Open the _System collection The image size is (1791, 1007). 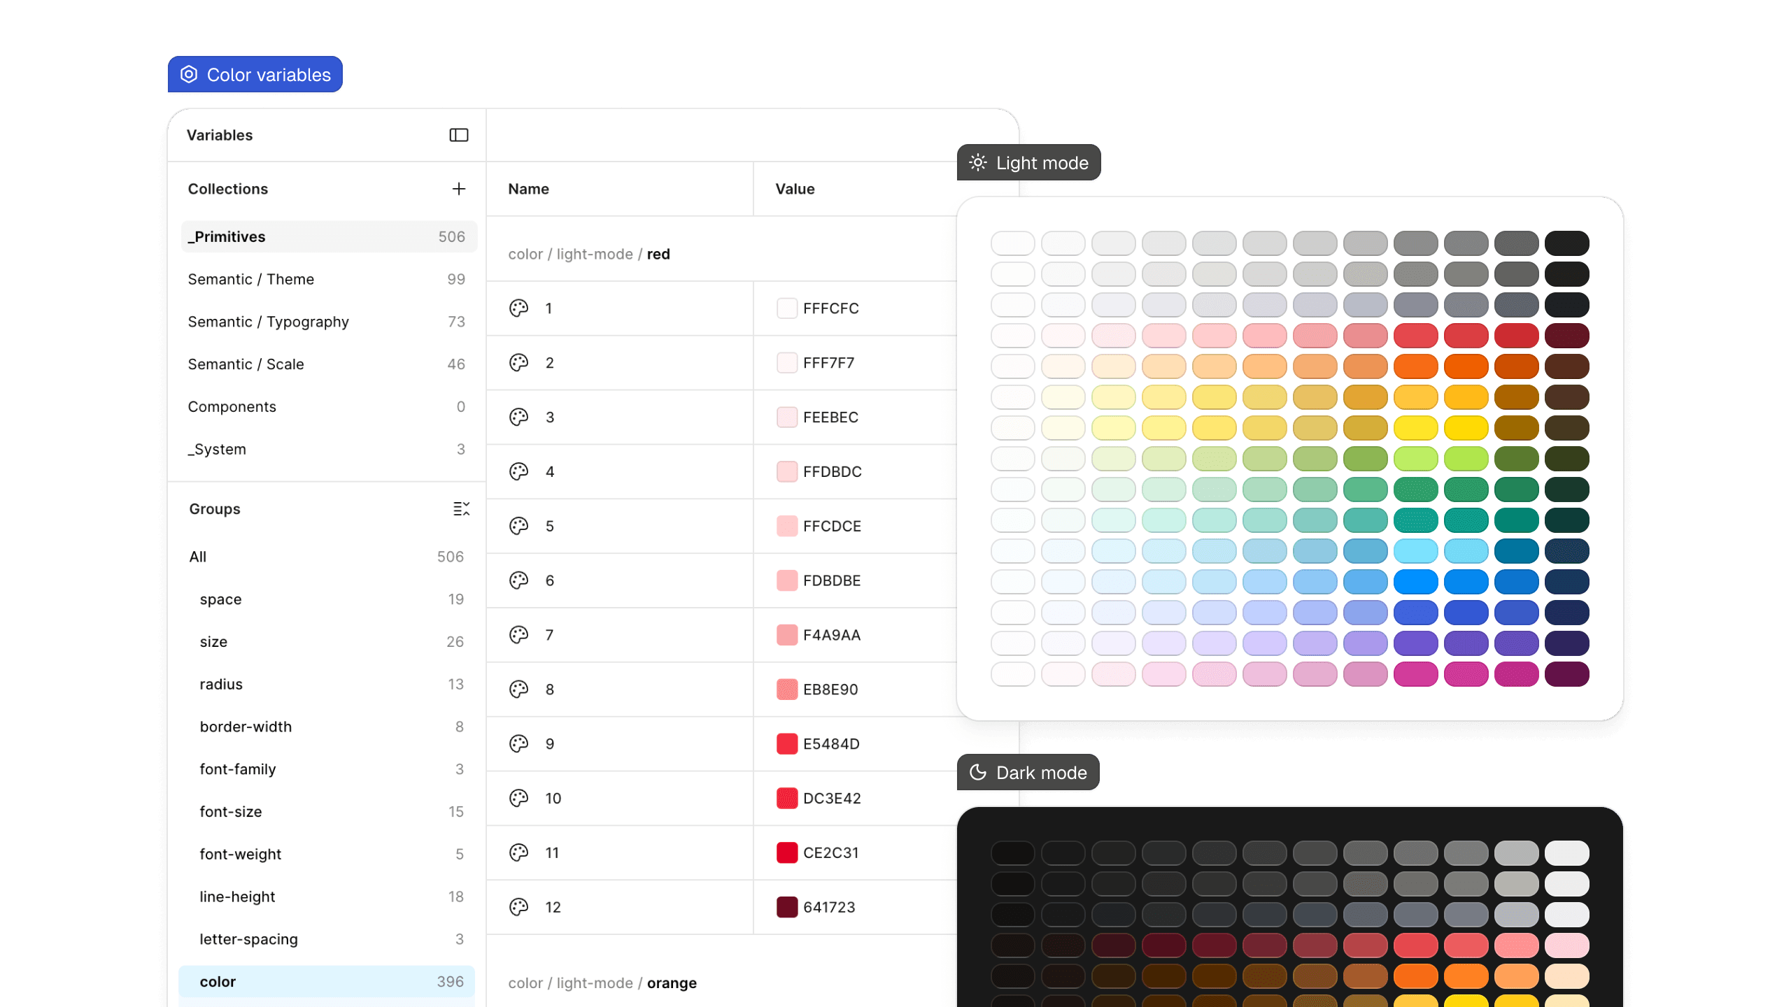tap(329, 450)
